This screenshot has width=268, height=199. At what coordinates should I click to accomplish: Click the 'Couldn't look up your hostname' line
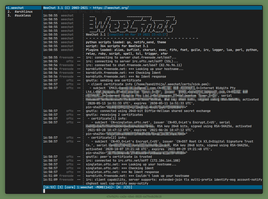[x=137, y=176]
